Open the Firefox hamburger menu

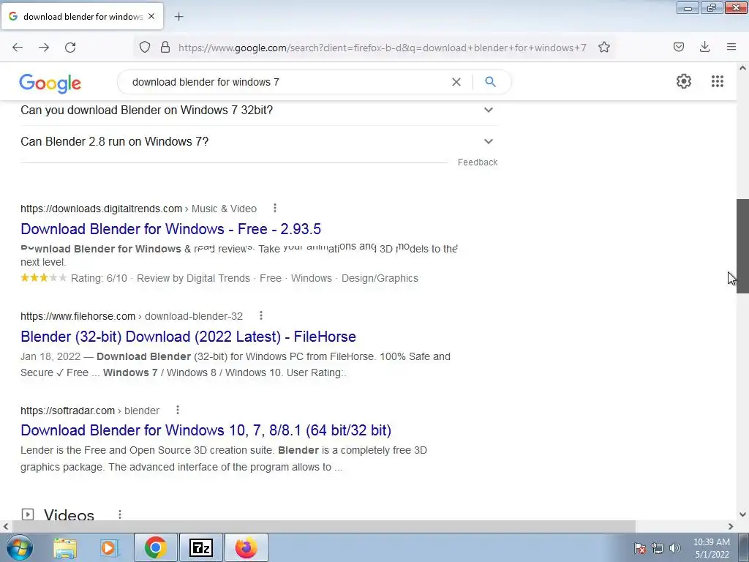731,47
